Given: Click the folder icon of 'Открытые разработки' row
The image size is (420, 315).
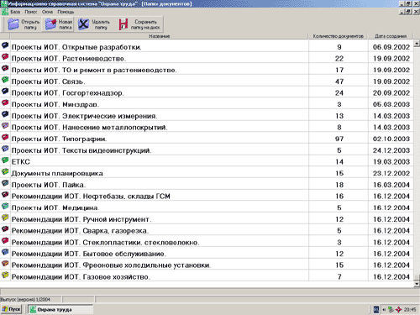Looking at the screenshot, I should click(x=5, y=45).
